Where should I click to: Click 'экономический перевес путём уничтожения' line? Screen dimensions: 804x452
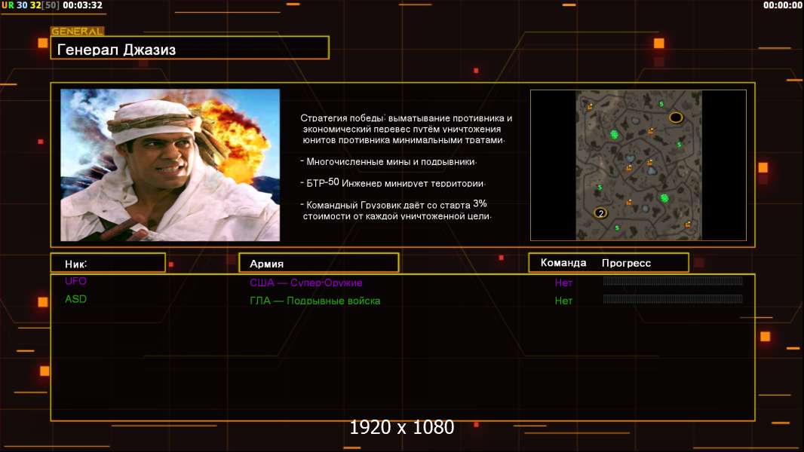point(401,129)
